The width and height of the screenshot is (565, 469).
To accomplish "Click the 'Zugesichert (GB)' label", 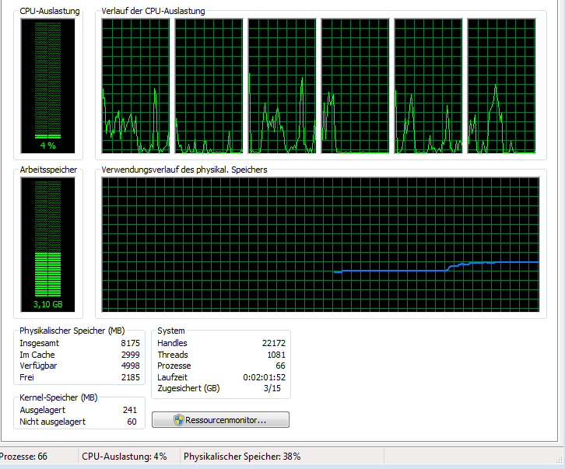I will click(x=188, y=388).
